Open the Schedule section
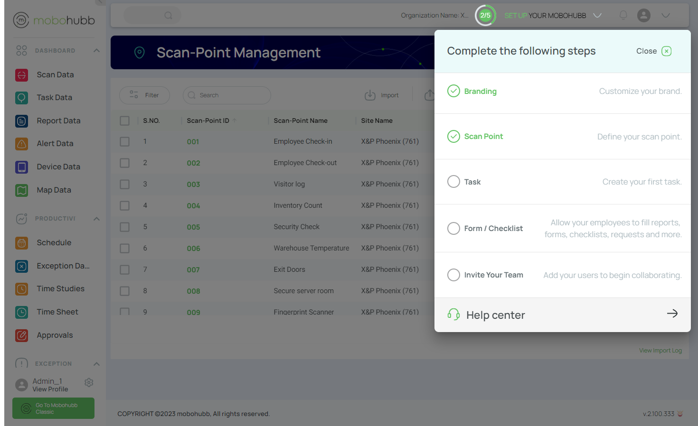The image size is (698, 426). [55, 242]
